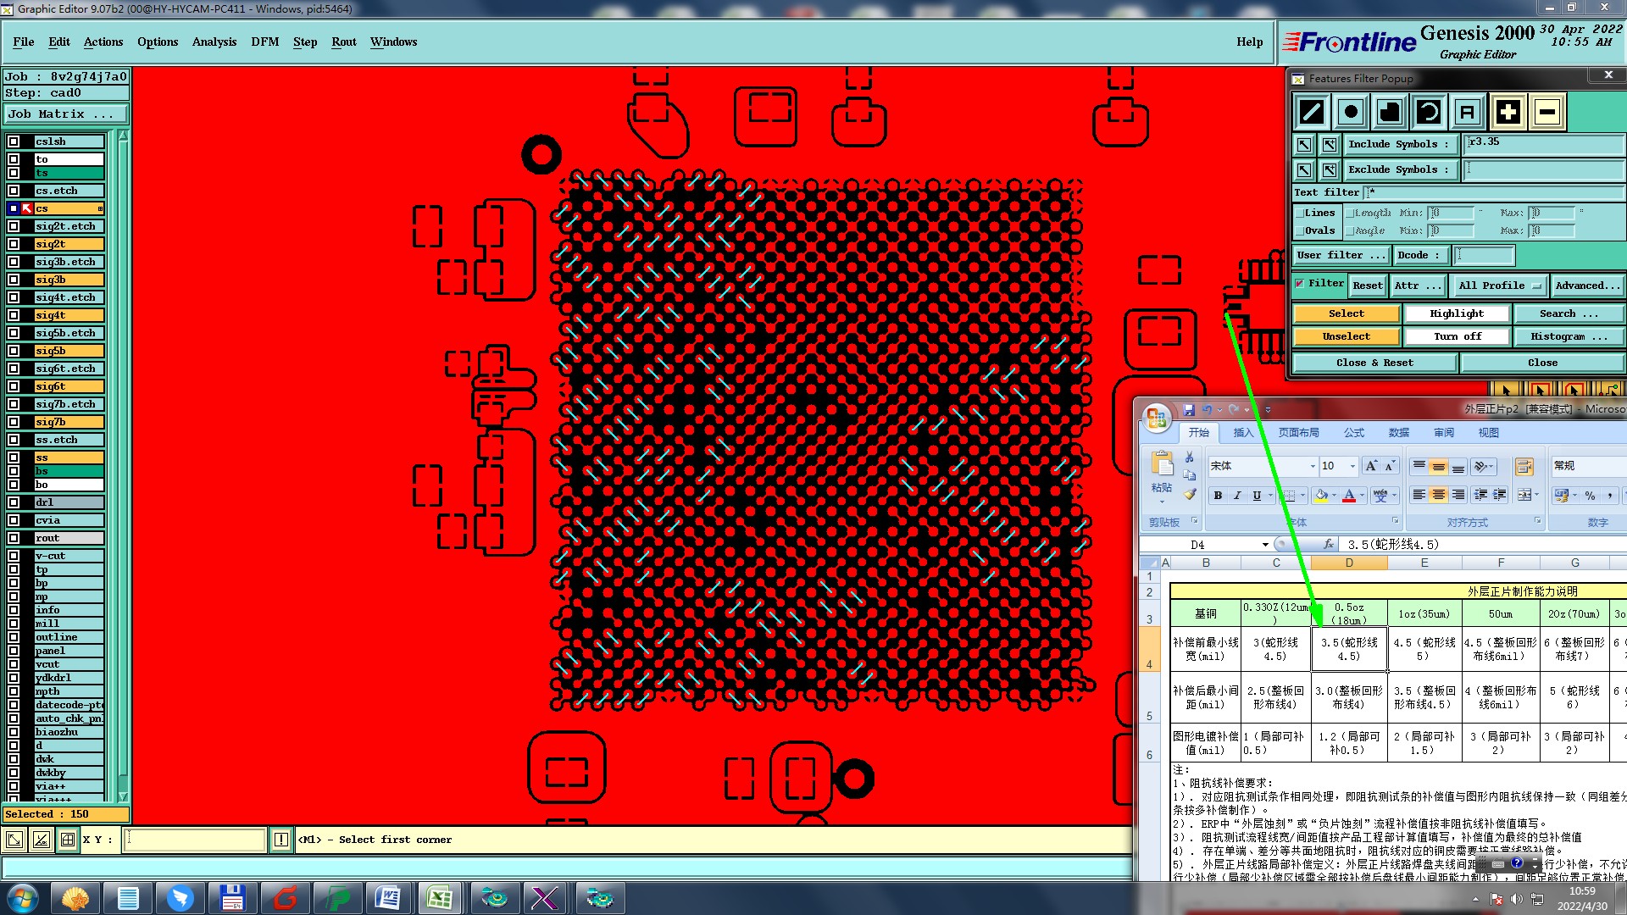Toggle line features filter icon
The height and width of the screenshot is (915, 1627).
click(1312, 112)
